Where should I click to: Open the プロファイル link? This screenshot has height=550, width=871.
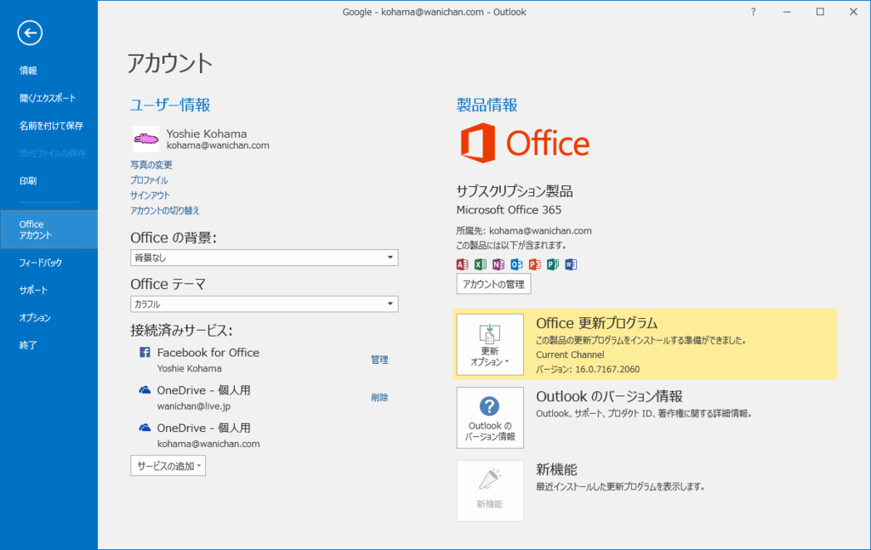click(x=149, y=180)
